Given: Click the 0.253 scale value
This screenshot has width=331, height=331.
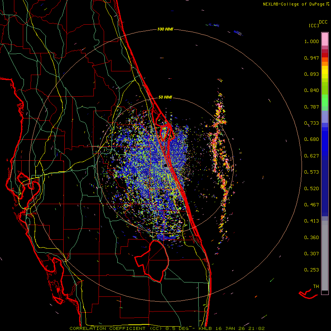Looking at the screenshot, I should pyautogui.click(x=312, y=270).
